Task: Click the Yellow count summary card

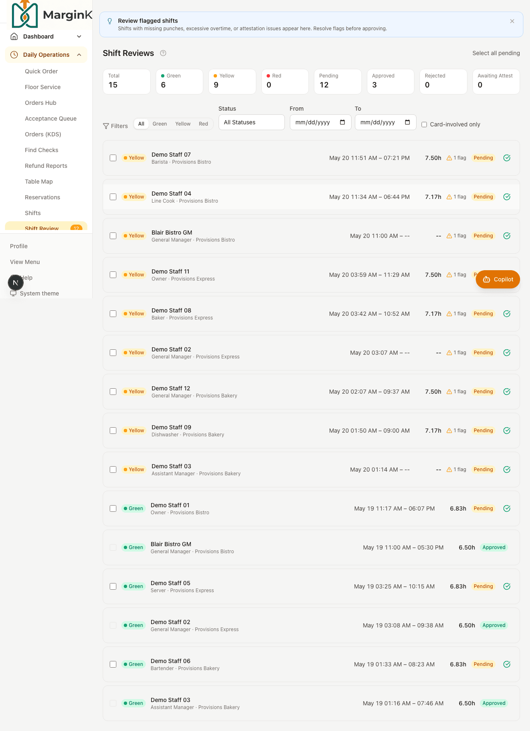Action: (232, 82)
